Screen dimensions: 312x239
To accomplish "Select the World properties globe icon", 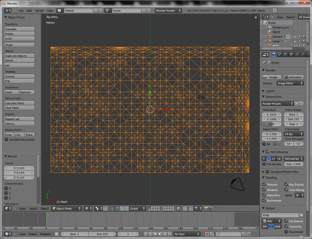I will 286,54.
